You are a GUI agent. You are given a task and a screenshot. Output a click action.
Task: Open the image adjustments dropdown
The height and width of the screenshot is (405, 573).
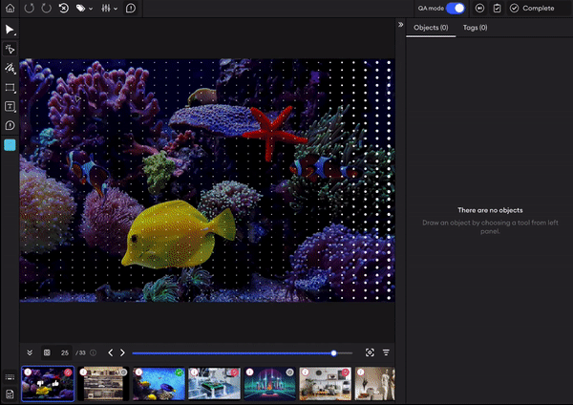(109, 8)
